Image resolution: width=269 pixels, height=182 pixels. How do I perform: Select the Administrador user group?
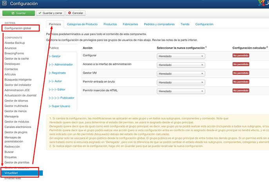coord(61,64)
